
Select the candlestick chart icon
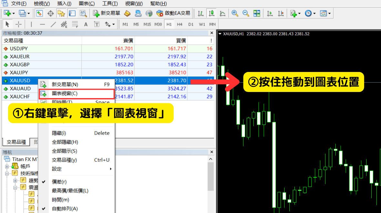coord(211,13)
